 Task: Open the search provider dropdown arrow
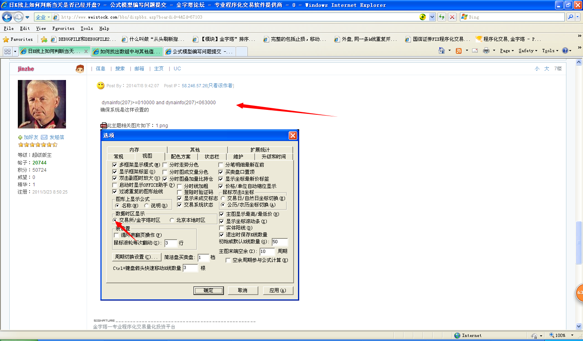578,17
